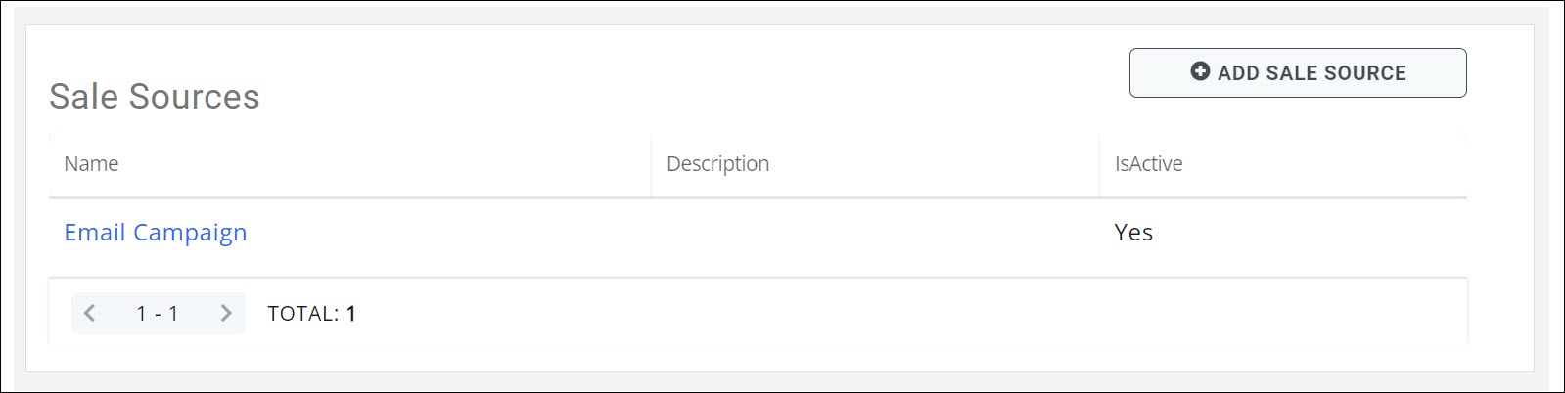Click the blank header area right of IsActive
Screen dimensions: 1565x393
click(x=1351, y=164)
